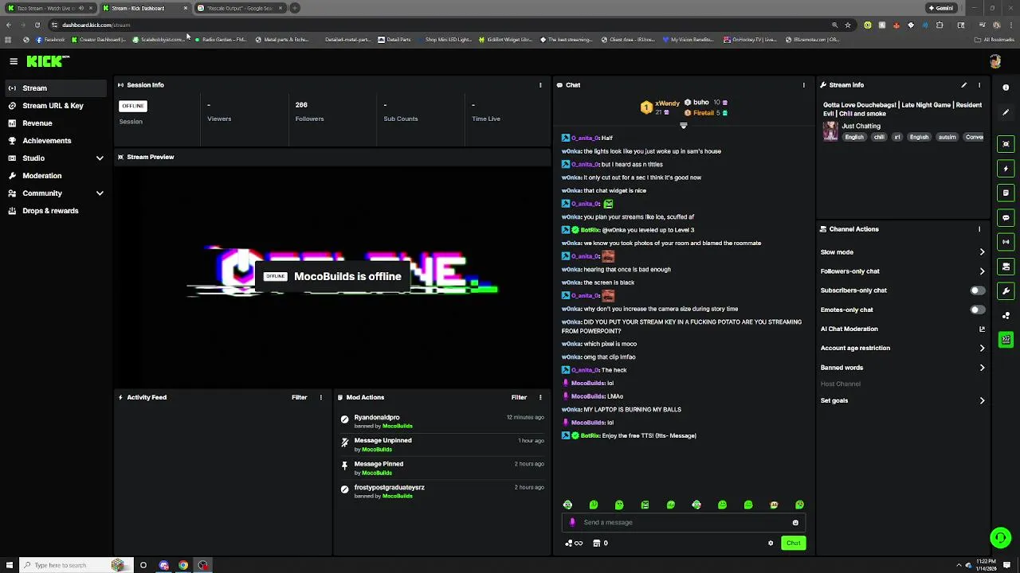The image size is (1020, 573).
Task: Expand Followers-only chat options
Action: [982, 271]
